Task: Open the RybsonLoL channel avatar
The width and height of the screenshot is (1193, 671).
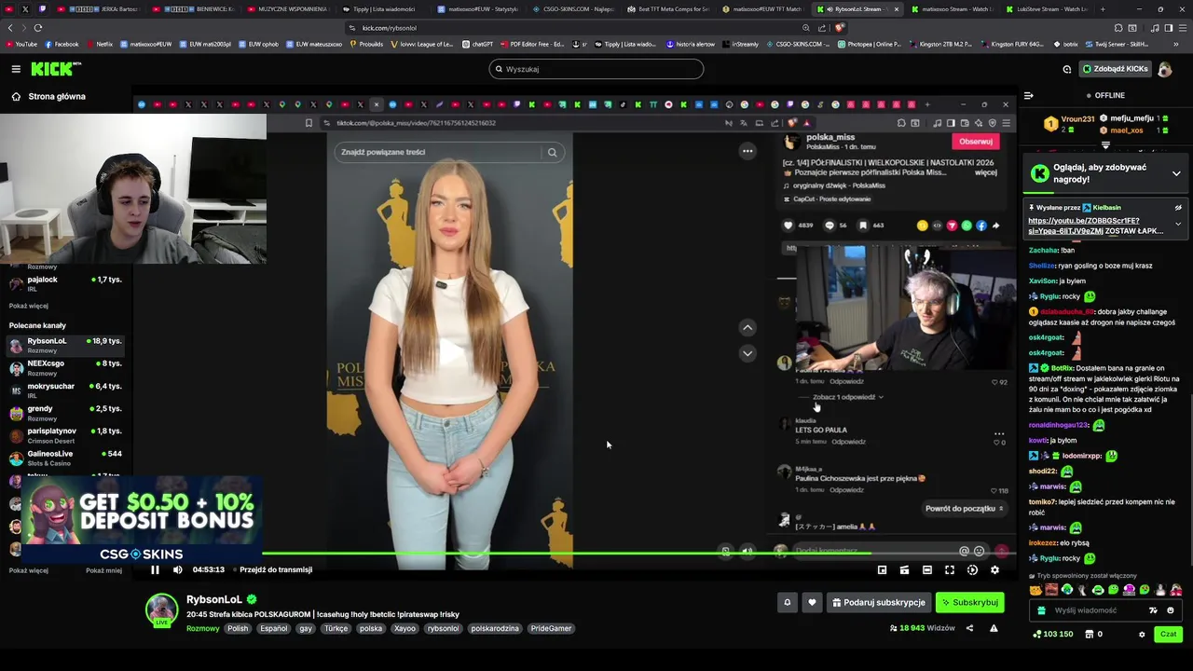Action: point(161,609)
